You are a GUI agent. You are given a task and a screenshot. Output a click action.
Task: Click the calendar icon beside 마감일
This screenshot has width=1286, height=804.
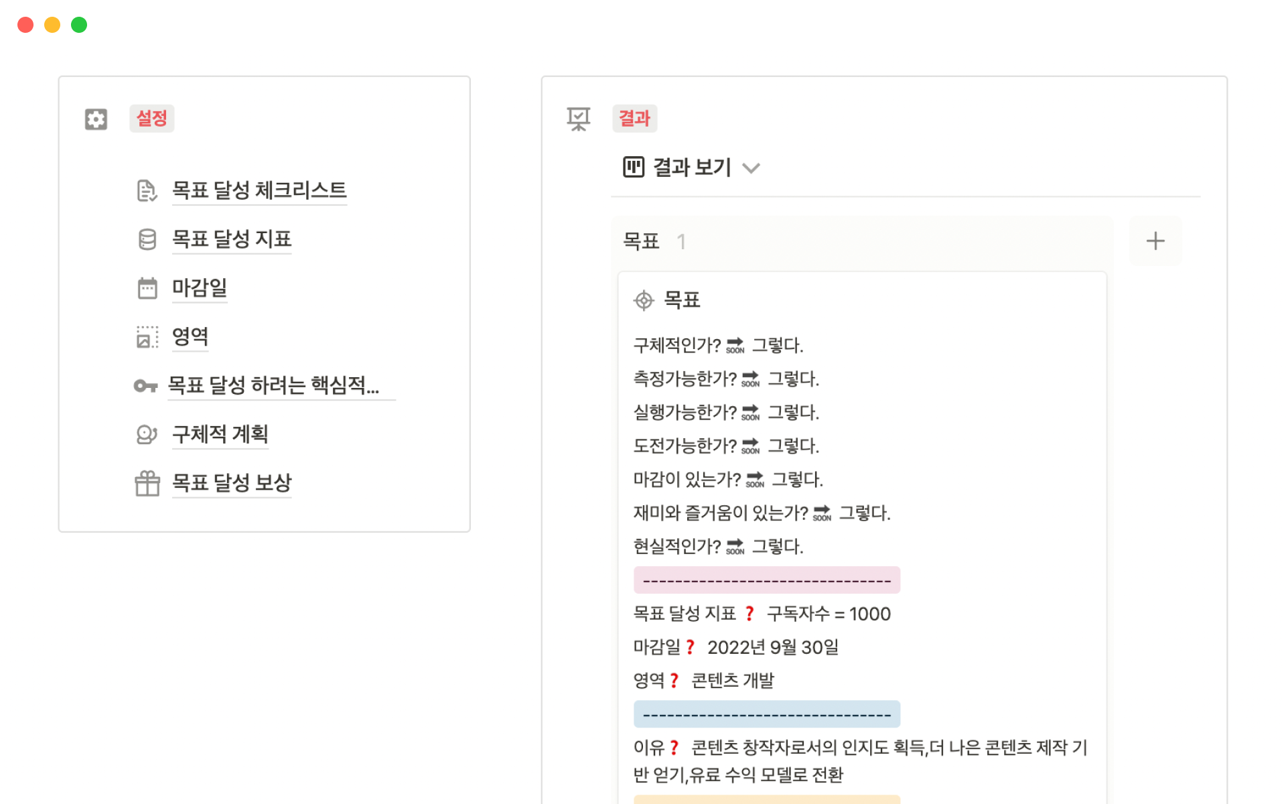147,288
